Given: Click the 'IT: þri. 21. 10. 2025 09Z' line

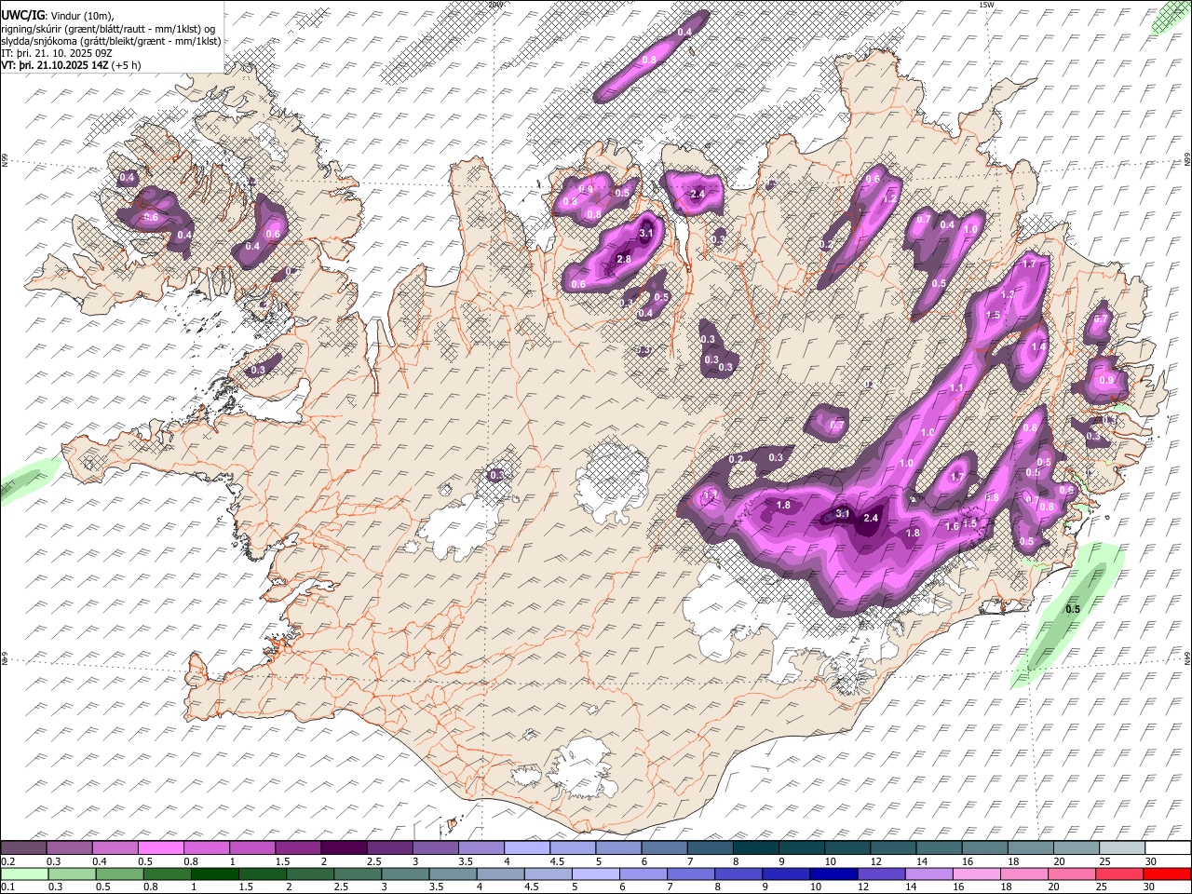Looking at the screenshot, I should pyautogui.click(x=56, y=53).
